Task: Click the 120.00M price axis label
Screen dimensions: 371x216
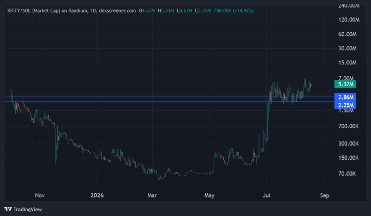Action: point(349,20)
